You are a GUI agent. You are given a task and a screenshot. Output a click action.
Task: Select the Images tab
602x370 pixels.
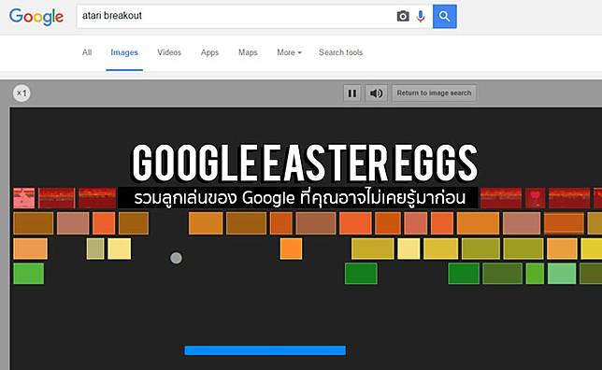click(124, 52)
